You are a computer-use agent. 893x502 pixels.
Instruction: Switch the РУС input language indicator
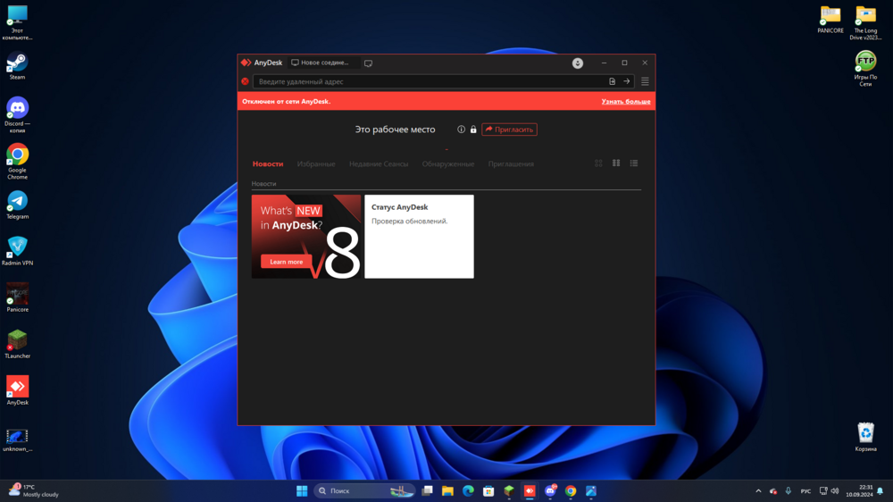tap(805, 491)
